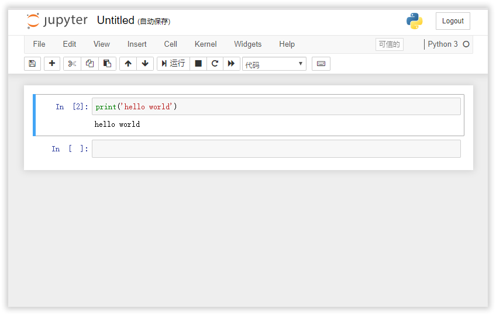Cut selected cell with the scissors icon

point(72,64)
